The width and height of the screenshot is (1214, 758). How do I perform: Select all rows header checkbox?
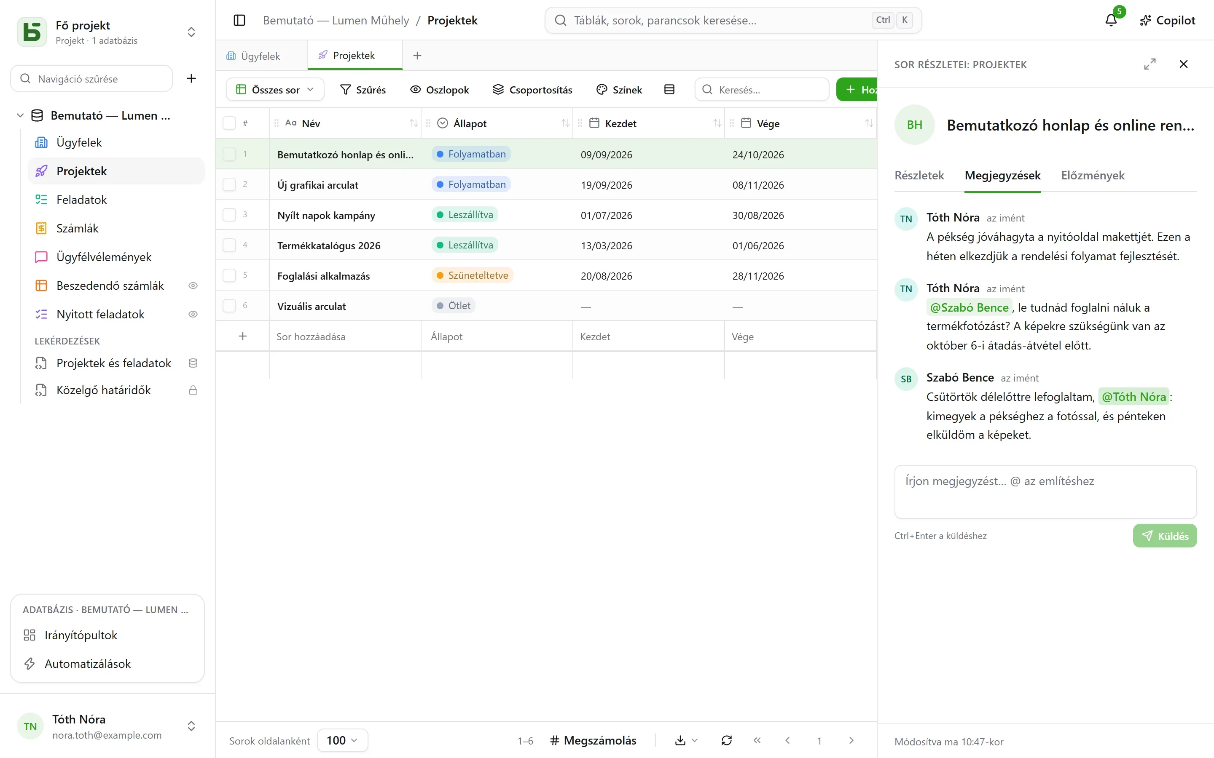click(x=229, y=123)
